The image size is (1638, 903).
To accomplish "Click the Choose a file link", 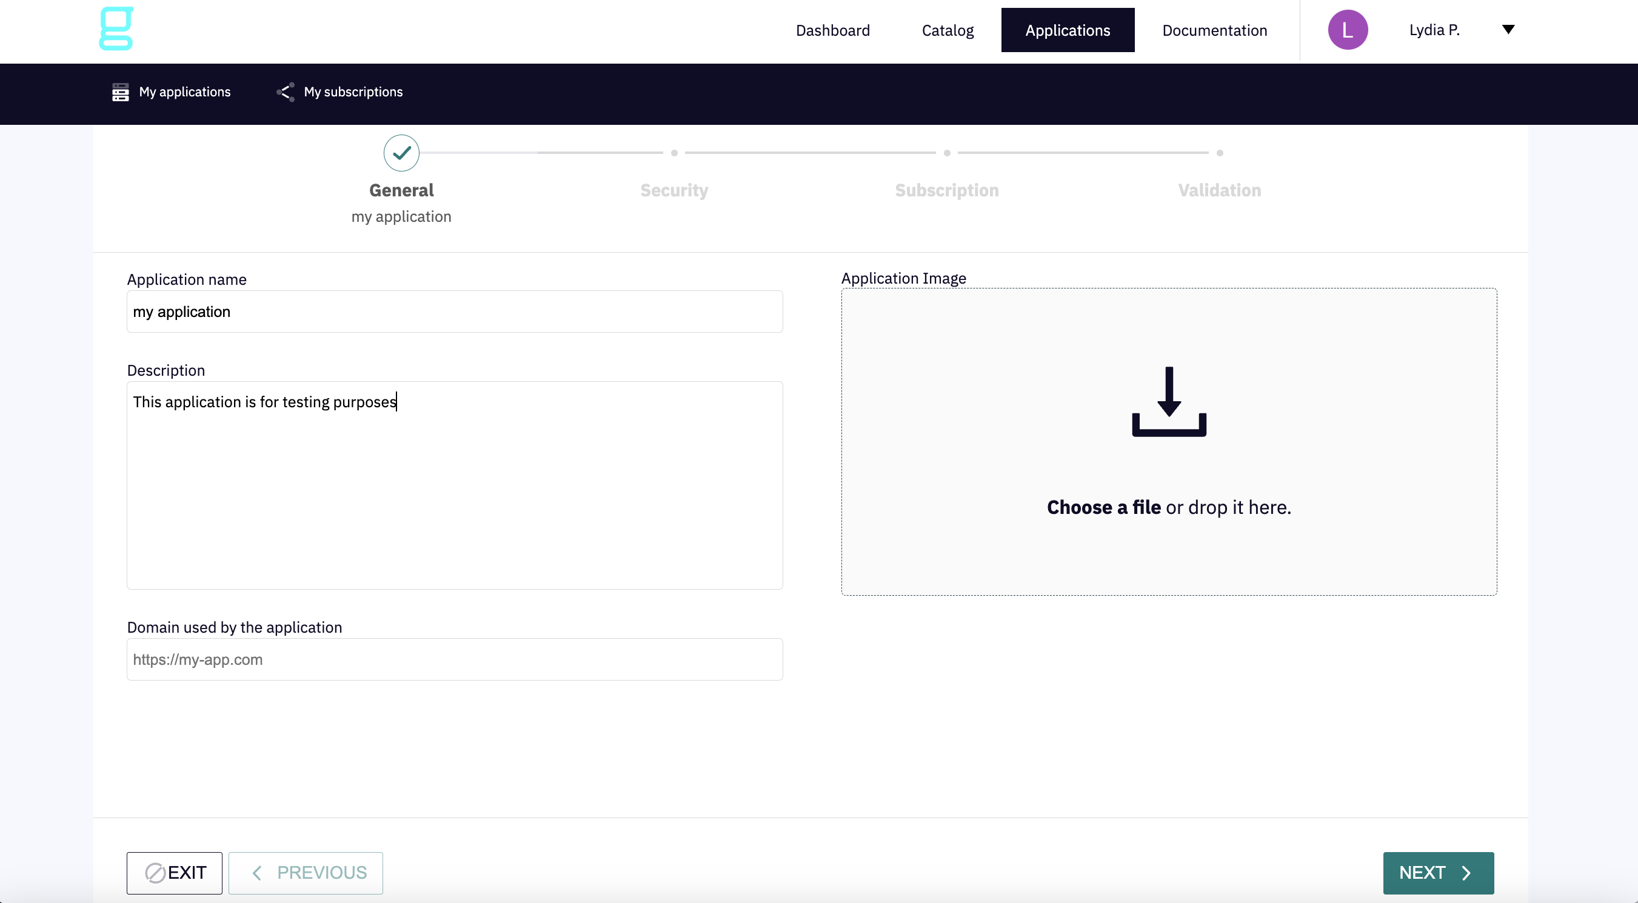I will tap(1103, 507).
